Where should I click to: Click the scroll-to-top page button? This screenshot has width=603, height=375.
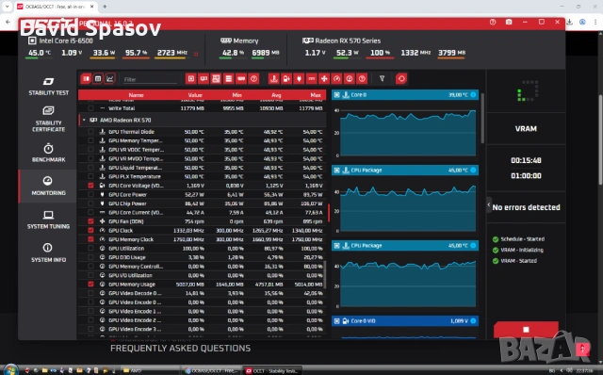click(x=582, y=349)
